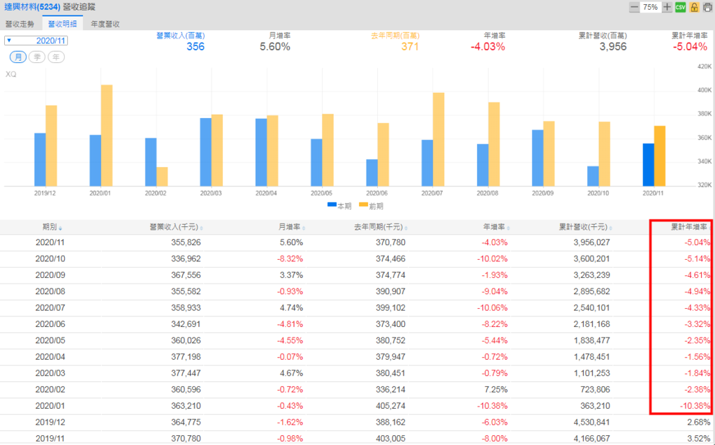The height and width of the screenshot is (445, 715).
Task: Select the 2020/05 table row period
Action: [50, 340]
